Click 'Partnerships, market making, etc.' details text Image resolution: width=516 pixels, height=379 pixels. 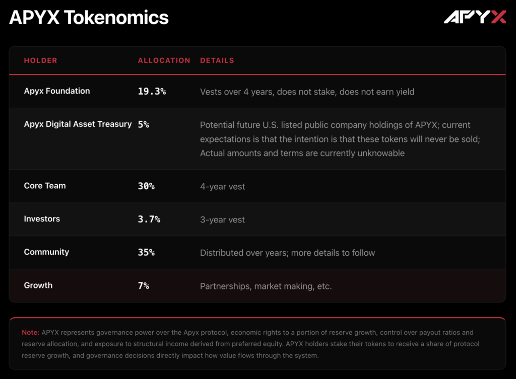(266, 286)
